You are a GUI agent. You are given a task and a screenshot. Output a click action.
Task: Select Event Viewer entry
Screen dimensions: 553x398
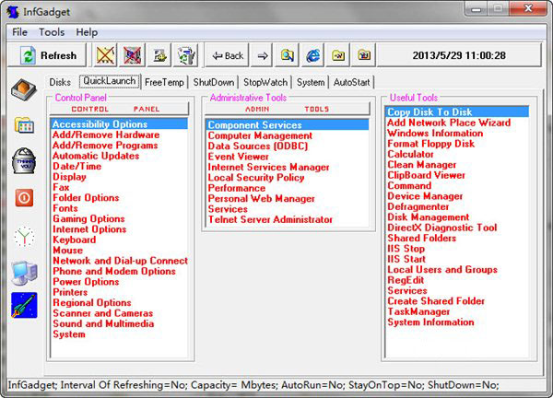(239, 157)
